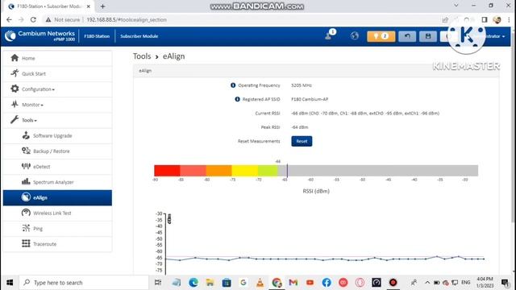Open YouTube from the taskbar
Viewport: 516px width, 290px height.
pos(310,283)
